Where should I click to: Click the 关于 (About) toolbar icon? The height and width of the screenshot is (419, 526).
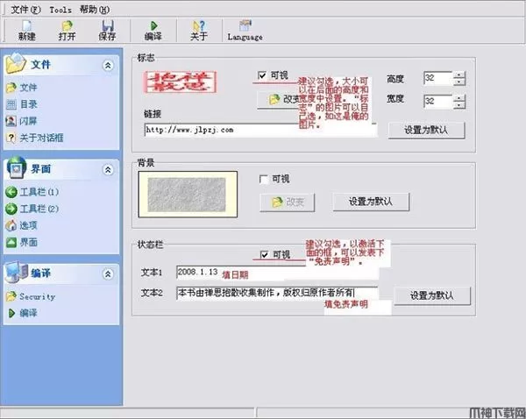coord(199,30)
